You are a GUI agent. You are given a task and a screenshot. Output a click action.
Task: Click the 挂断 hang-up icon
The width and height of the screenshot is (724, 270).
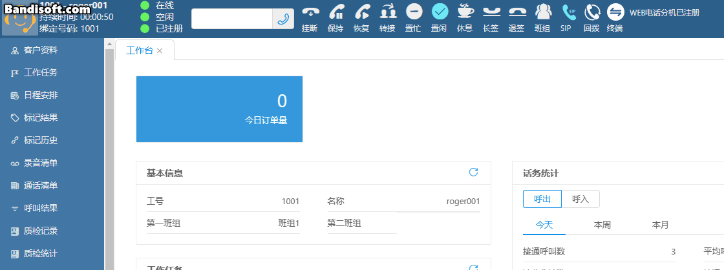(x=310, y=12)
